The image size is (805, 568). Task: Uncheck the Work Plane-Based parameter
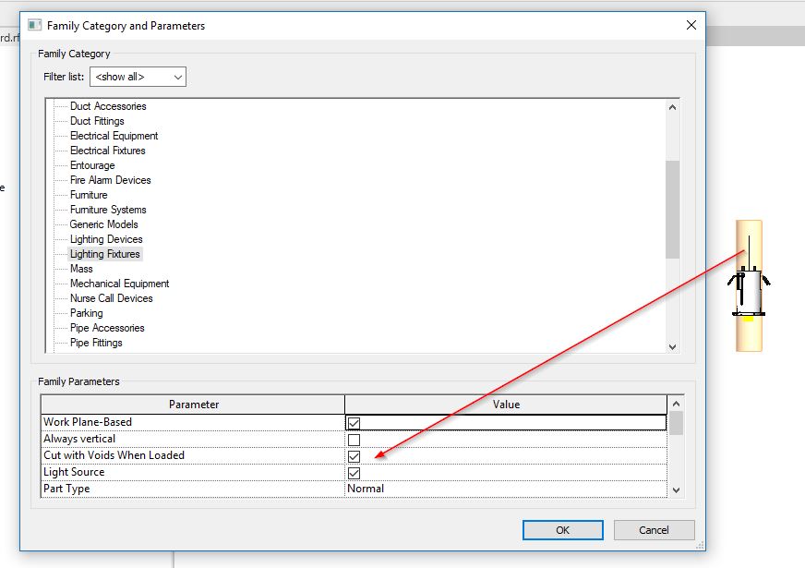(x=353, y=422)
